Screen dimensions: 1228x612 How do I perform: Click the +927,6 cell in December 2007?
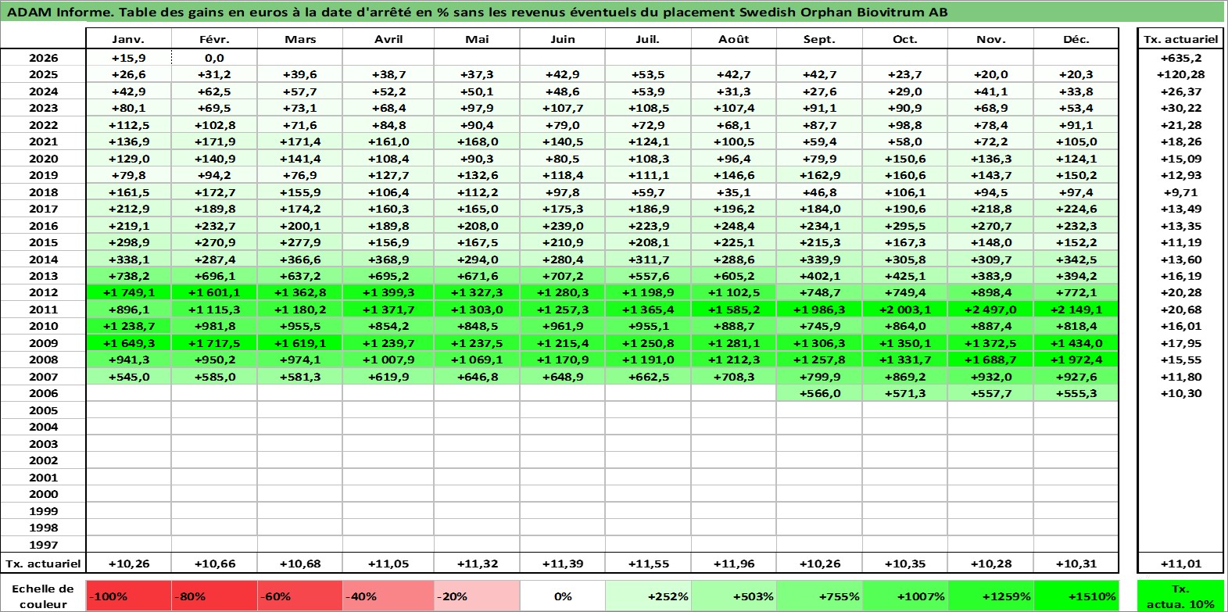click(1076, 377)
